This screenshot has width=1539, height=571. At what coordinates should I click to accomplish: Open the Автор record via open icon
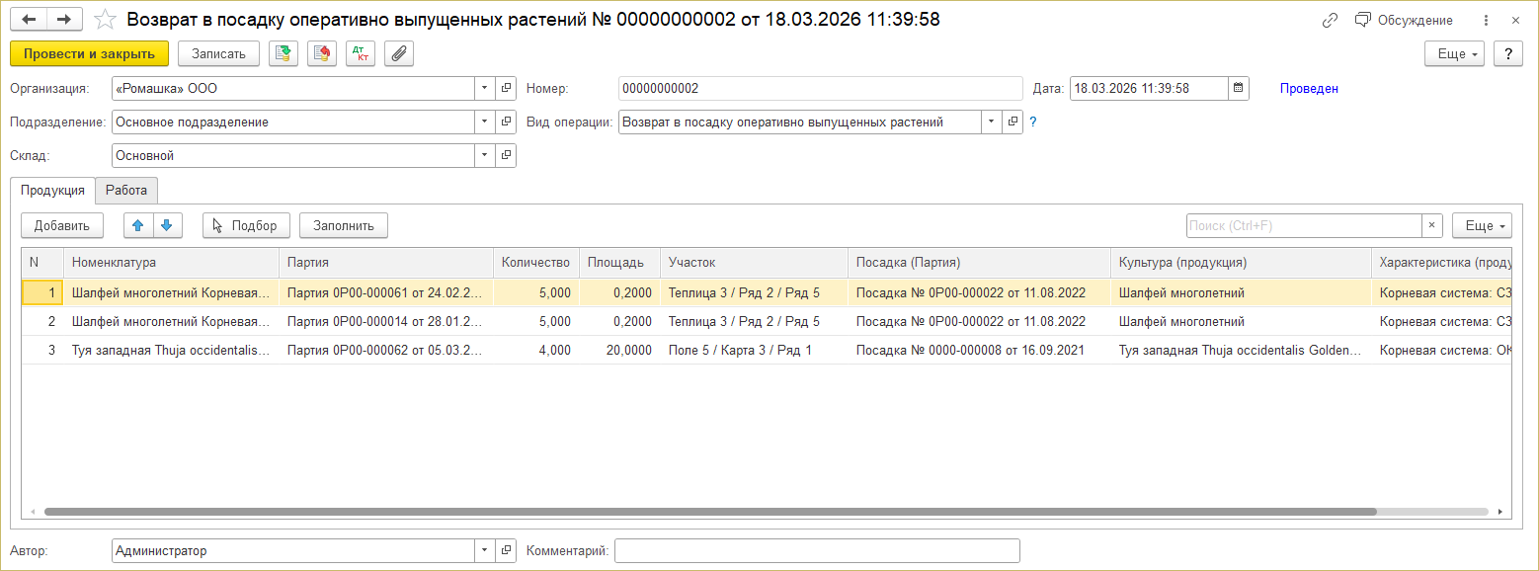[x=506, y=551]
